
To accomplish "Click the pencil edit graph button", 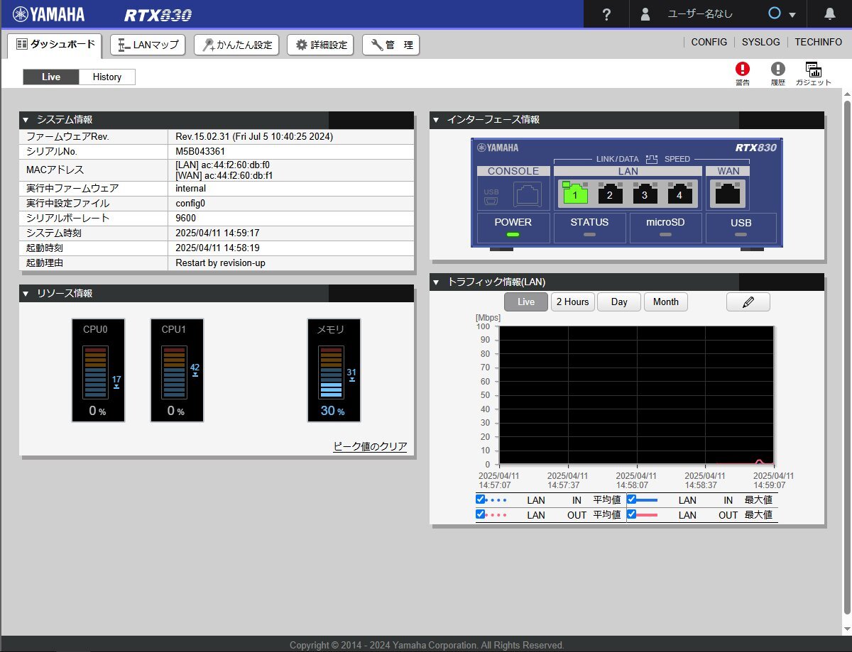I will point(748,302).
